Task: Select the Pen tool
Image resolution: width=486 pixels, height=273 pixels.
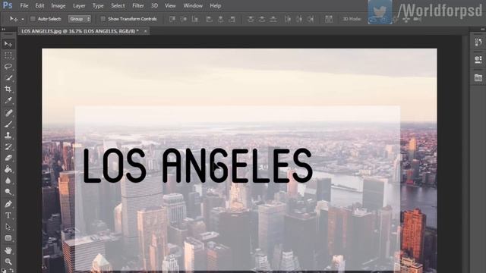Action: (8, 204)
